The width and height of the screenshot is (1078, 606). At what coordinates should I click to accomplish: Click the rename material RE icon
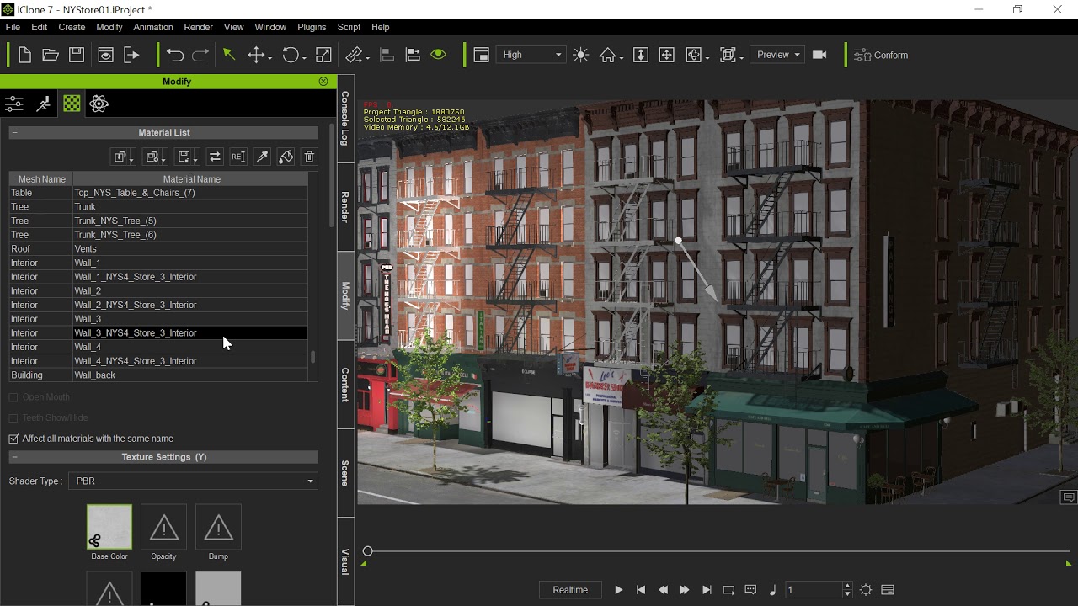pos(238,157)
